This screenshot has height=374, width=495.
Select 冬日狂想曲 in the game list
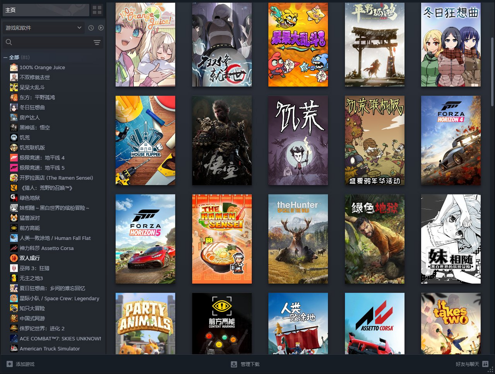tap(32, 108)
